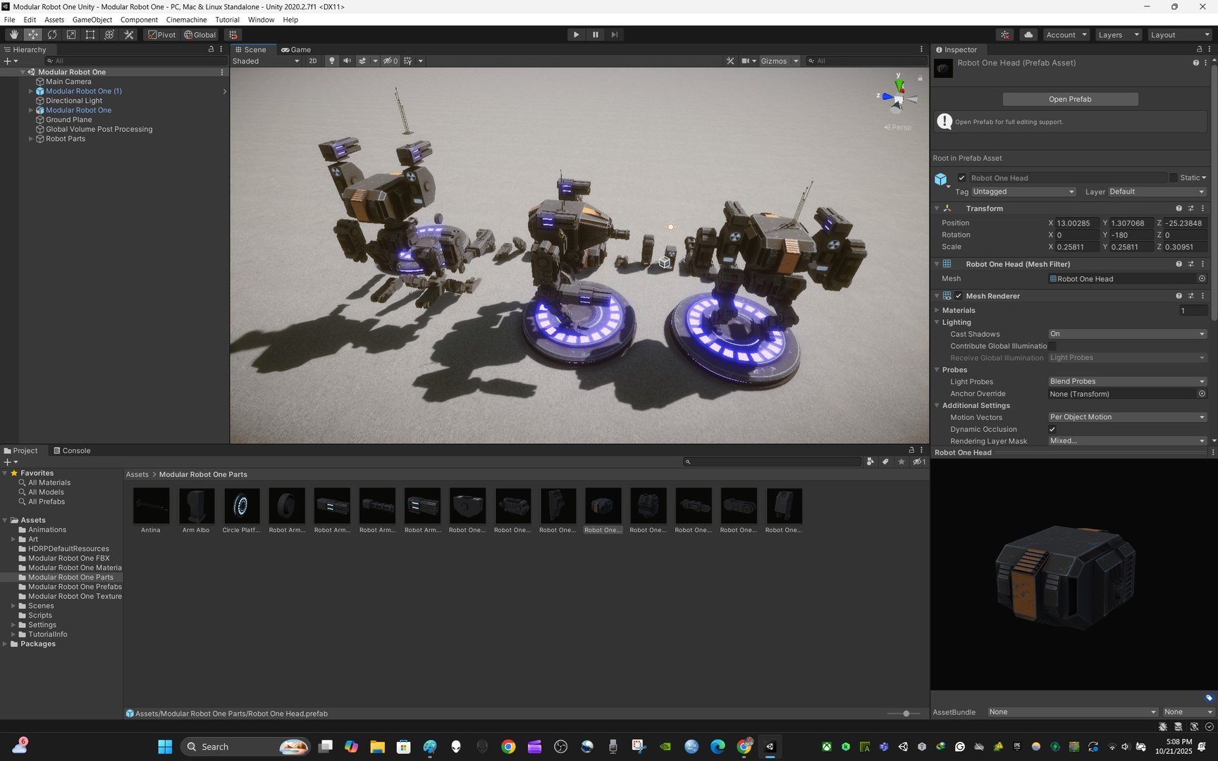Click Assets in Project breadcrumb
Image resolution: width=1218 pixels, height=761 pixels.
(137, 474)
